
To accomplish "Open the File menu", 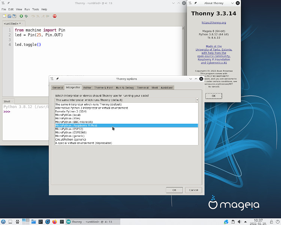I will coord(4,9).
